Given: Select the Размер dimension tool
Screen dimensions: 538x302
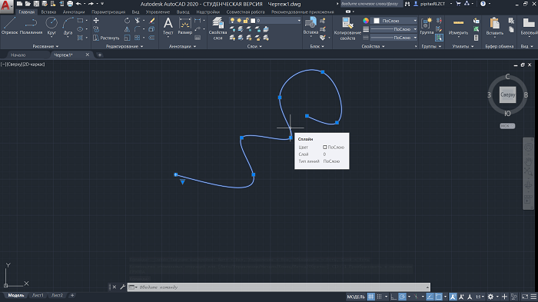Looking at the screenshot, I should 185,25.
